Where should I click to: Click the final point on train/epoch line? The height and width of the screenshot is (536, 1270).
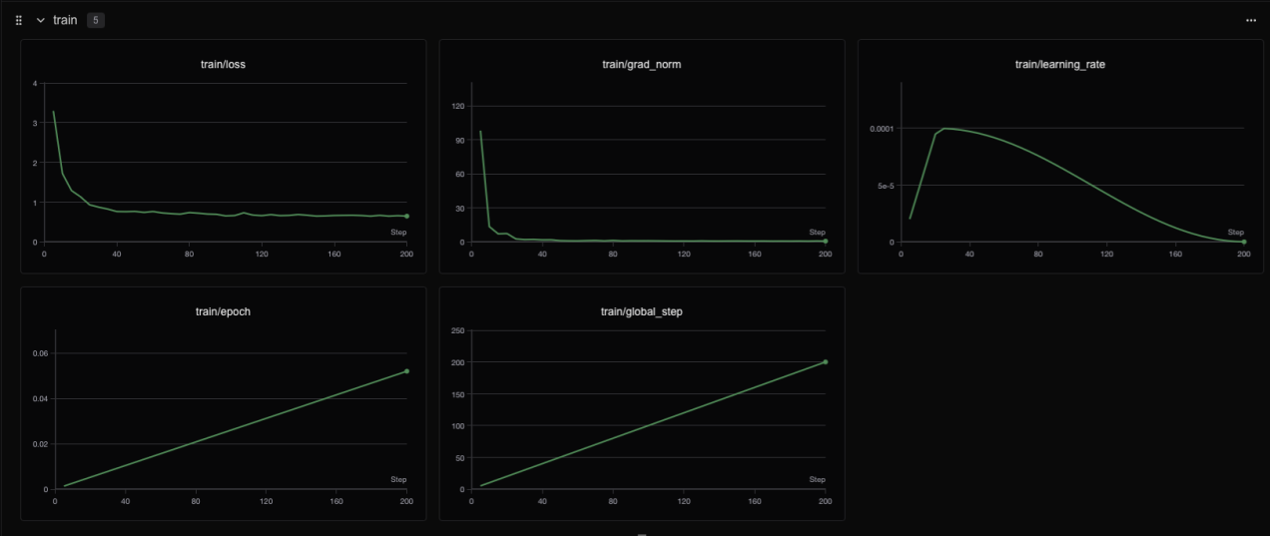[x=406, y=371]
